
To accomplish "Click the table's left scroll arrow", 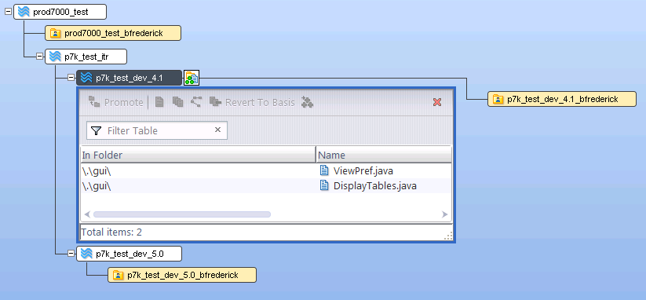I will (x=87, y=214).
